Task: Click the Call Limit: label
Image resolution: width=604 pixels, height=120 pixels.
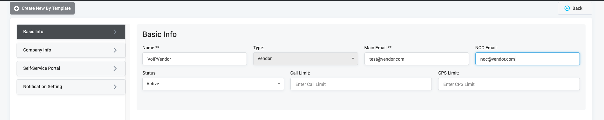Action: pyautogui.click(x=300, y=73)
